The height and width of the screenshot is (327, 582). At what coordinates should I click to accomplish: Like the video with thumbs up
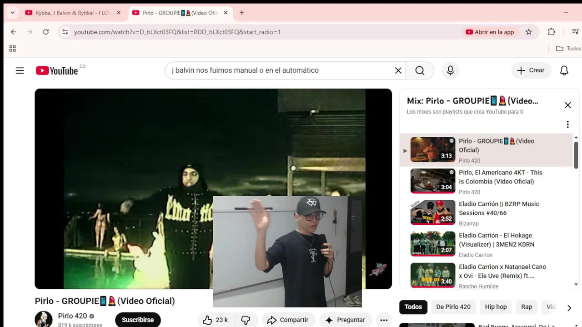click(x=216, y=320)
